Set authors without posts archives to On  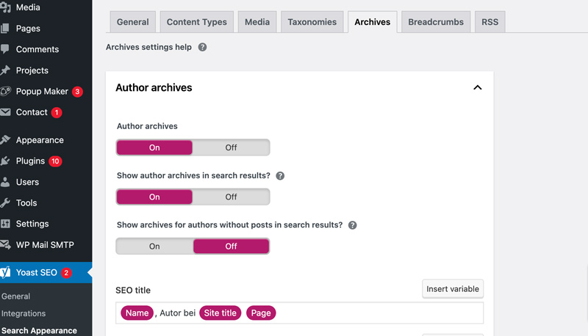coord(154,246)
